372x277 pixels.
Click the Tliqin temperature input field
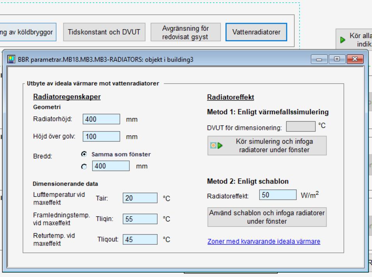click(x=140, y=219)
